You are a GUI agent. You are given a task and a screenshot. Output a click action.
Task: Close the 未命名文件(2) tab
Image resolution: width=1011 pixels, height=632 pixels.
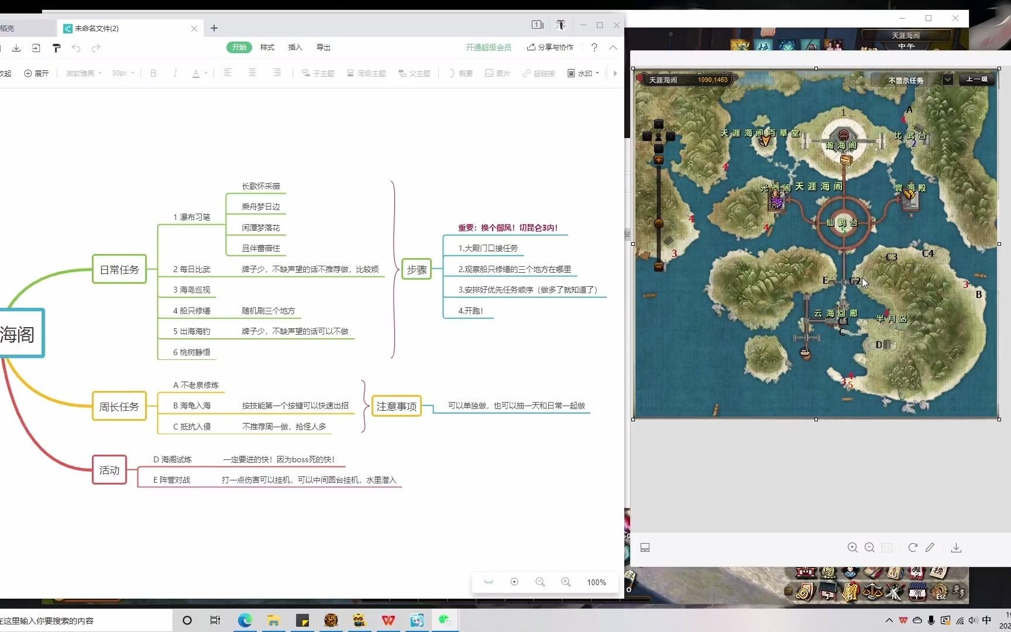[194, 28]
